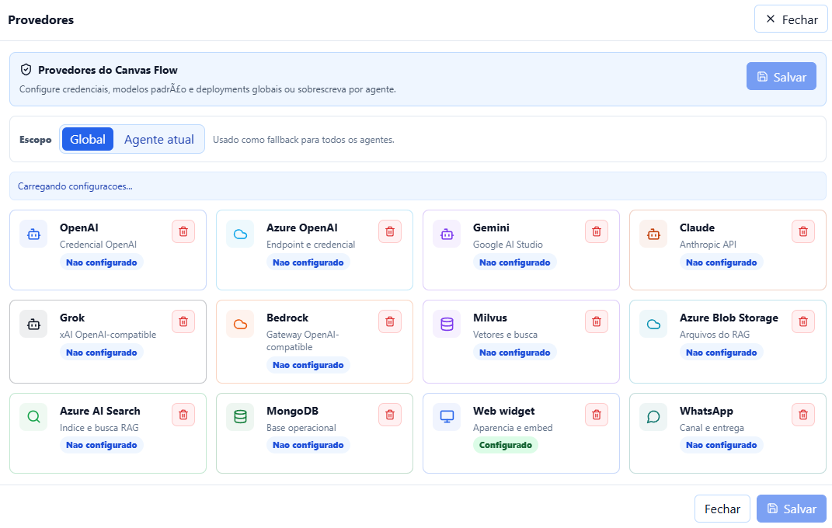Delete the Azure OpenAI provider card
Screen dimensions: 832x528
pyautogui.click(x=390, y=231)
